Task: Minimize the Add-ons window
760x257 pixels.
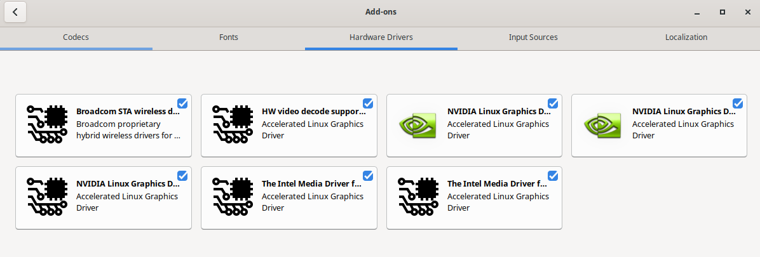Action: coord(697,12)
